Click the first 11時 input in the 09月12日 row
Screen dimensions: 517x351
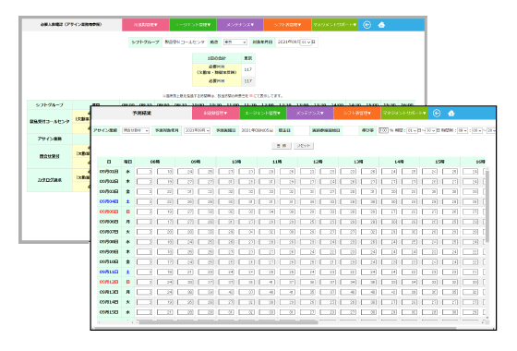(x=267, y=282)
